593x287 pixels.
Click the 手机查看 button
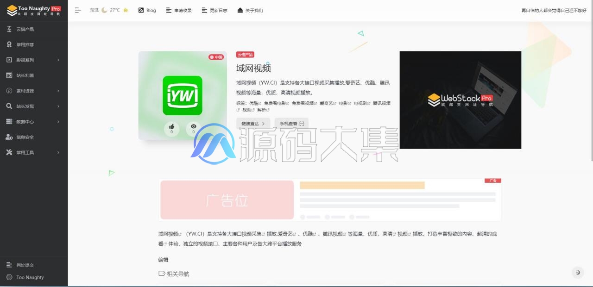[291, 124]
